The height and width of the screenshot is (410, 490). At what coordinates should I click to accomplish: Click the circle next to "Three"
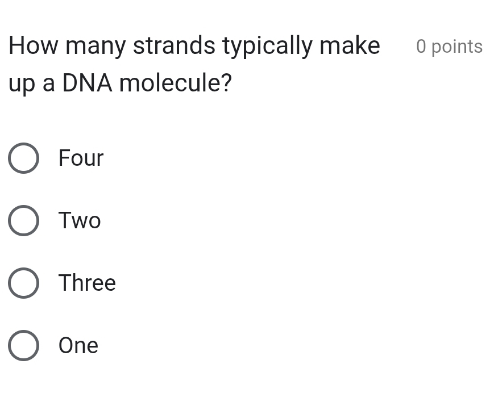click(23, 283)
